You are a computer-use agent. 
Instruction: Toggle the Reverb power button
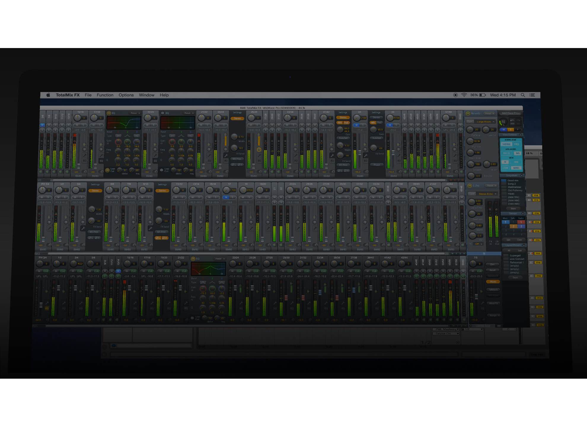click(x=468, y=114)
